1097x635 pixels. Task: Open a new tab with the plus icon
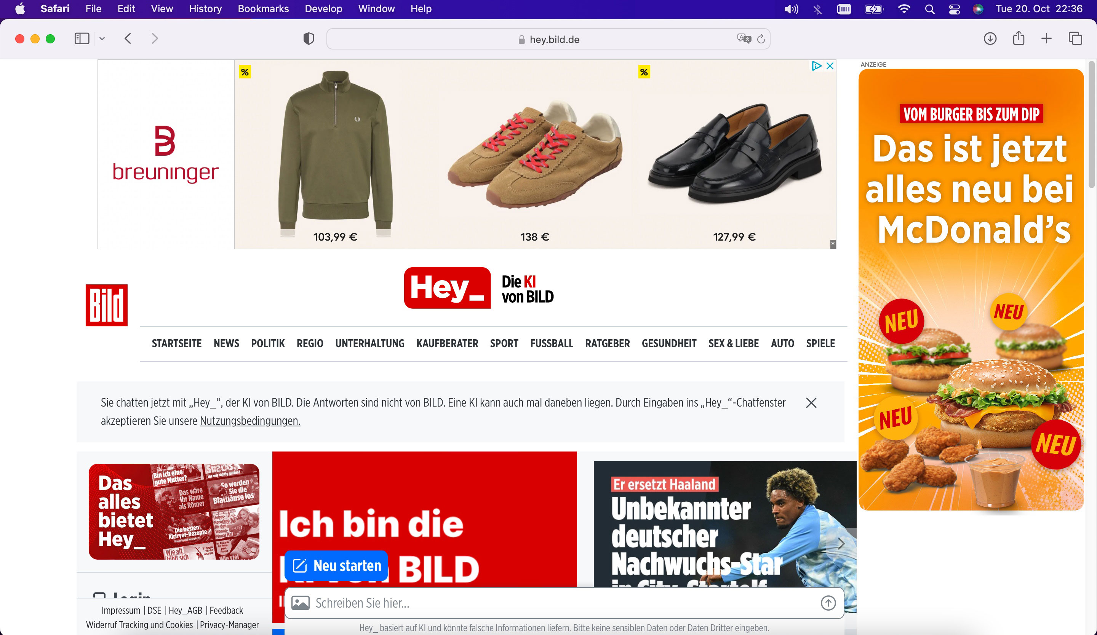click(1046, 39)
